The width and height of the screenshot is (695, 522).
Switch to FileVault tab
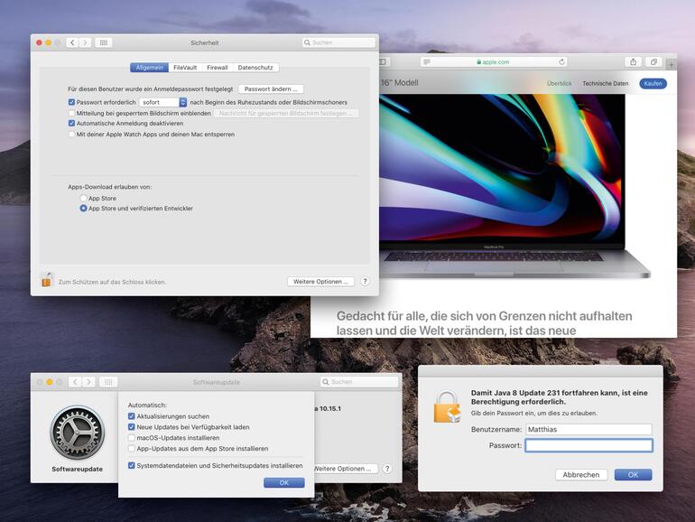coord(185,68)
